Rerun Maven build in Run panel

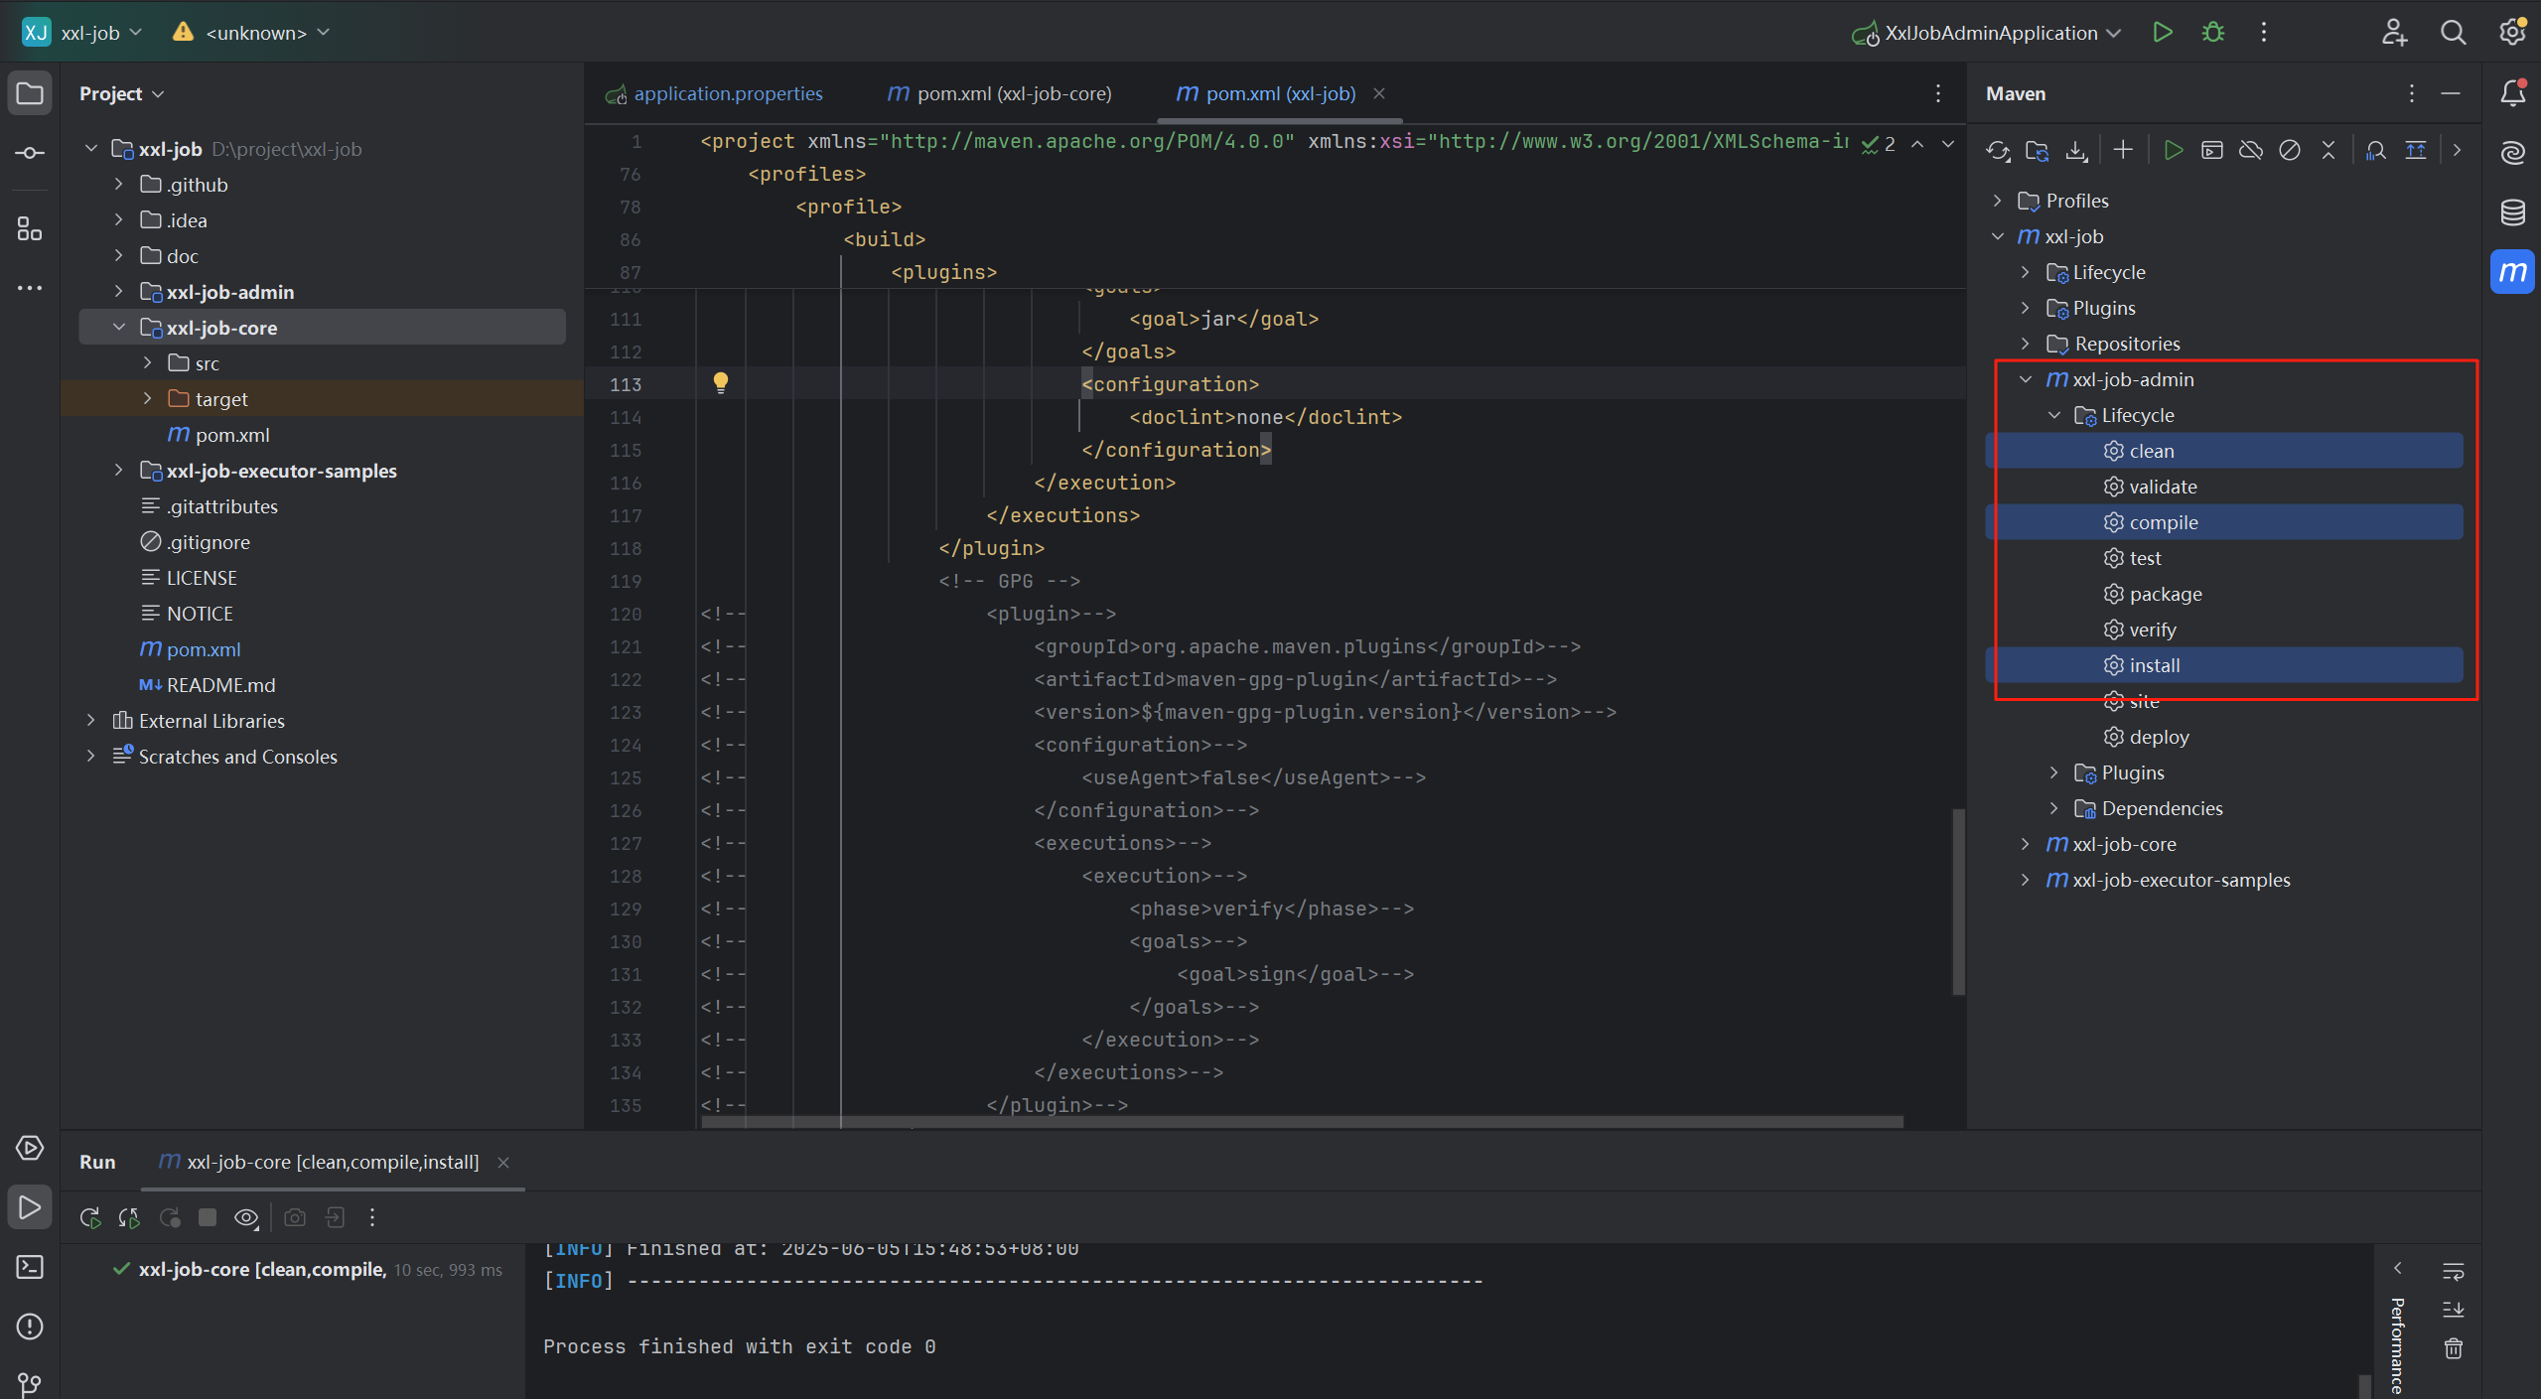pyautogui.click(x=90, y=1217)
